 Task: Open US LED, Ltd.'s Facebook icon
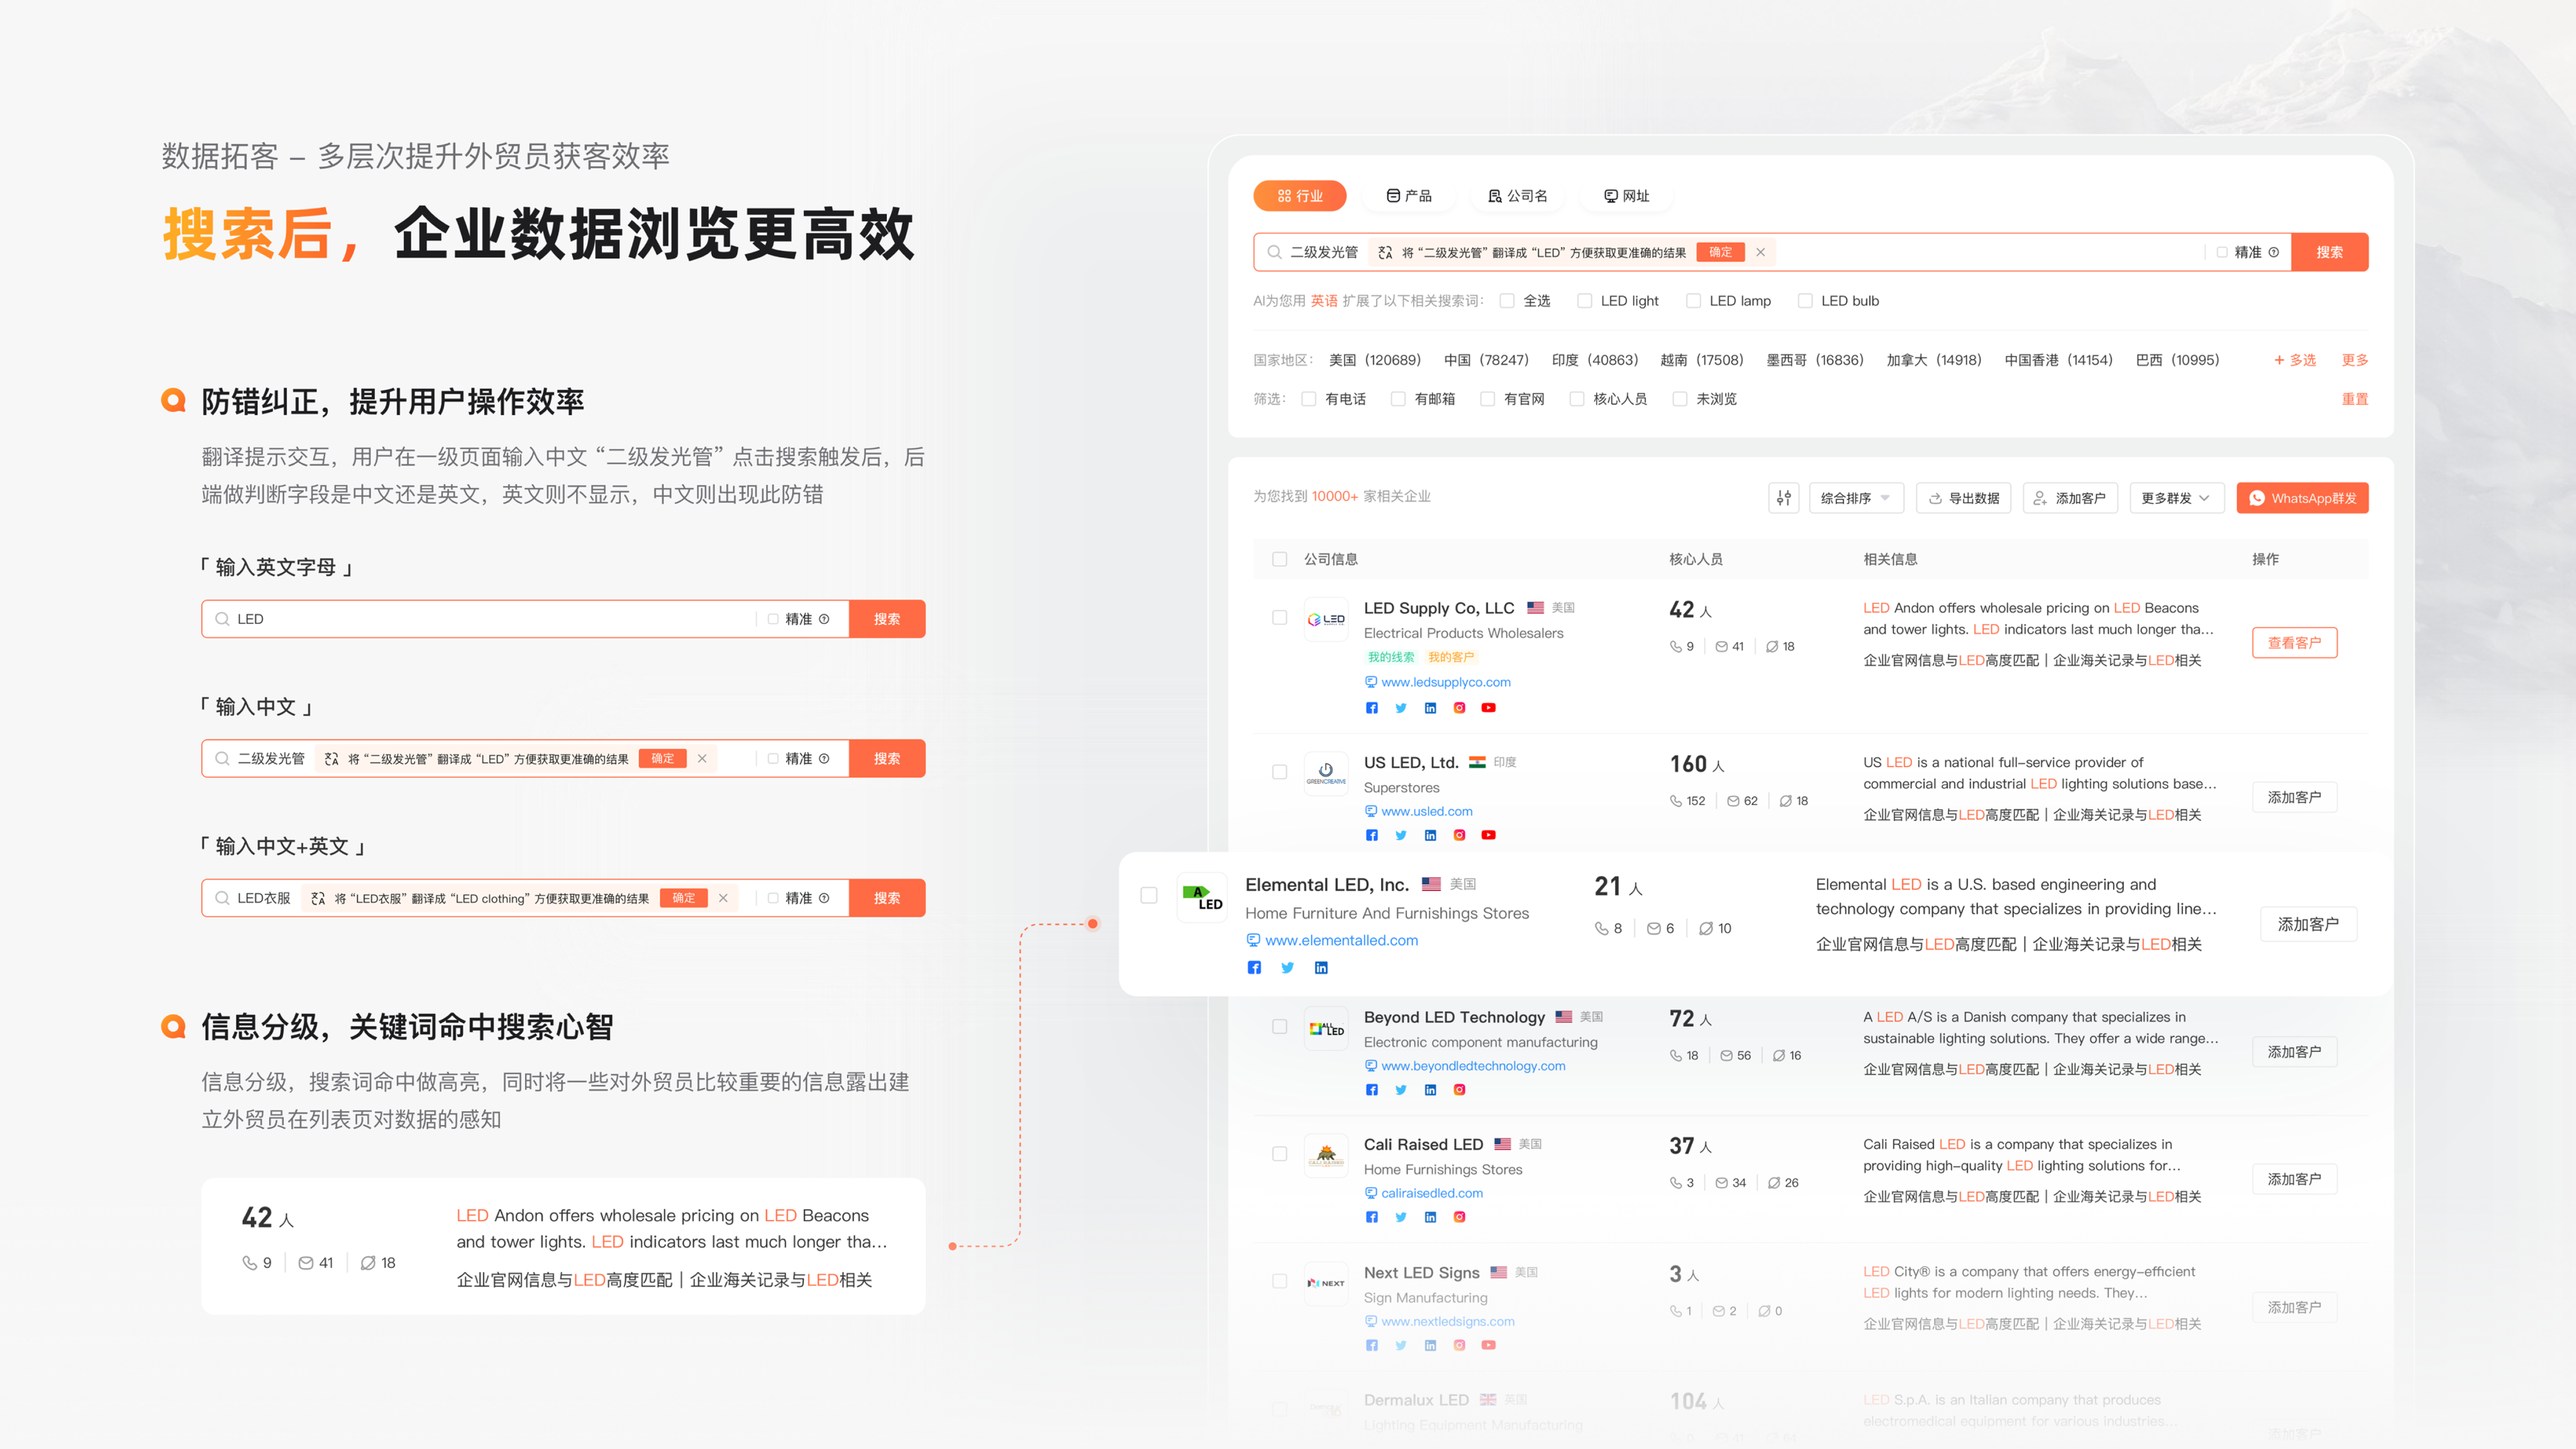[1372, 835]
